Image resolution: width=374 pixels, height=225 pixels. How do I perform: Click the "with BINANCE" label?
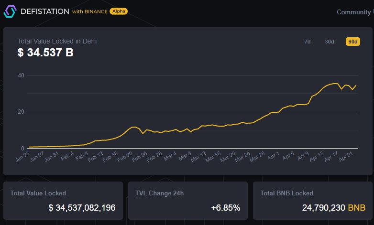tap(90, 11)
